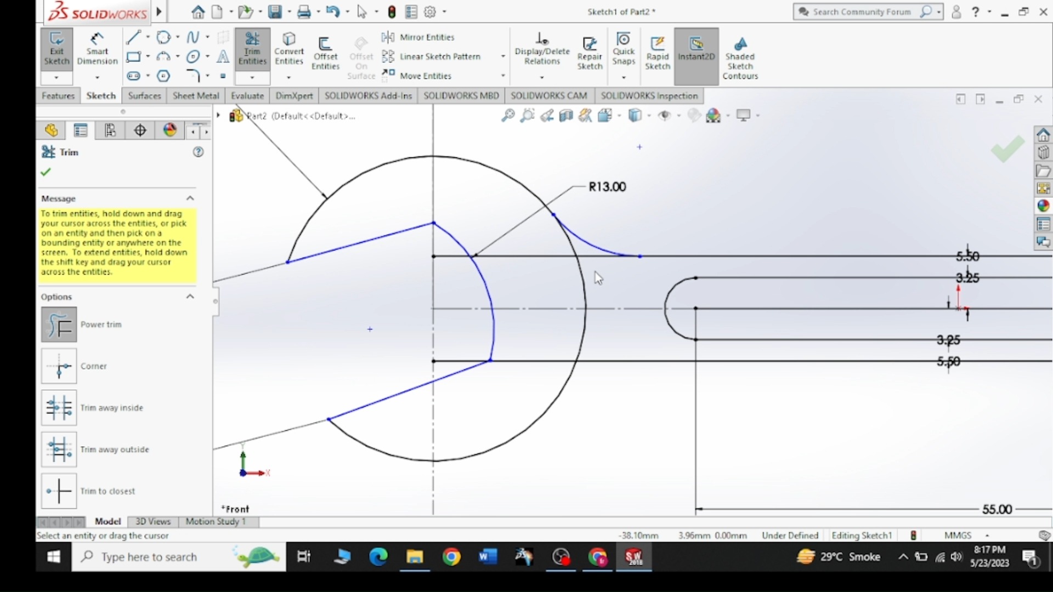Open Trim help question mark

(199, 152)
